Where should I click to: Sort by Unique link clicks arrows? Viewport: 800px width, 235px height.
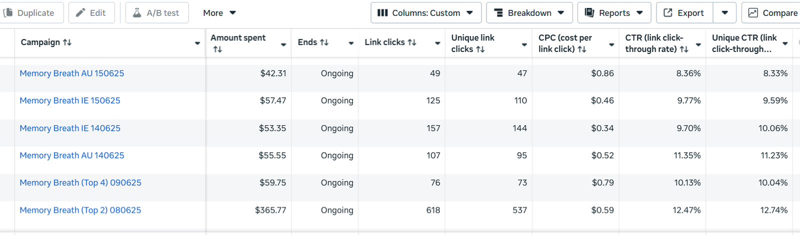click(x=480, y=49)
